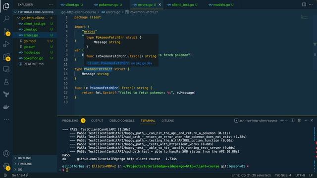Click Go 1.19.4 version in status bar
This screenshot has height=178, width=317.
(20, 175)
